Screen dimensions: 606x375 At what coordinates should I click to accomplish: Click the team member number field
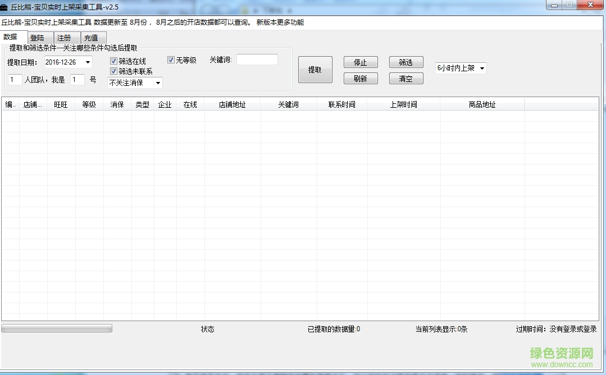tap(77, 80)
